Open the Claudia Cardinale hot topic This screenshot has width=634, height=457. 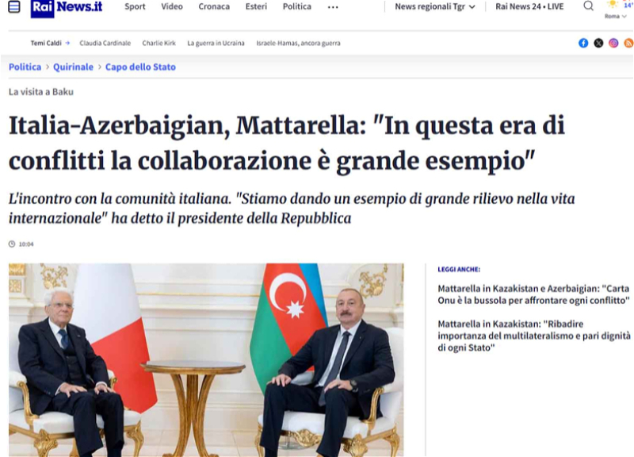pos(105,43)
